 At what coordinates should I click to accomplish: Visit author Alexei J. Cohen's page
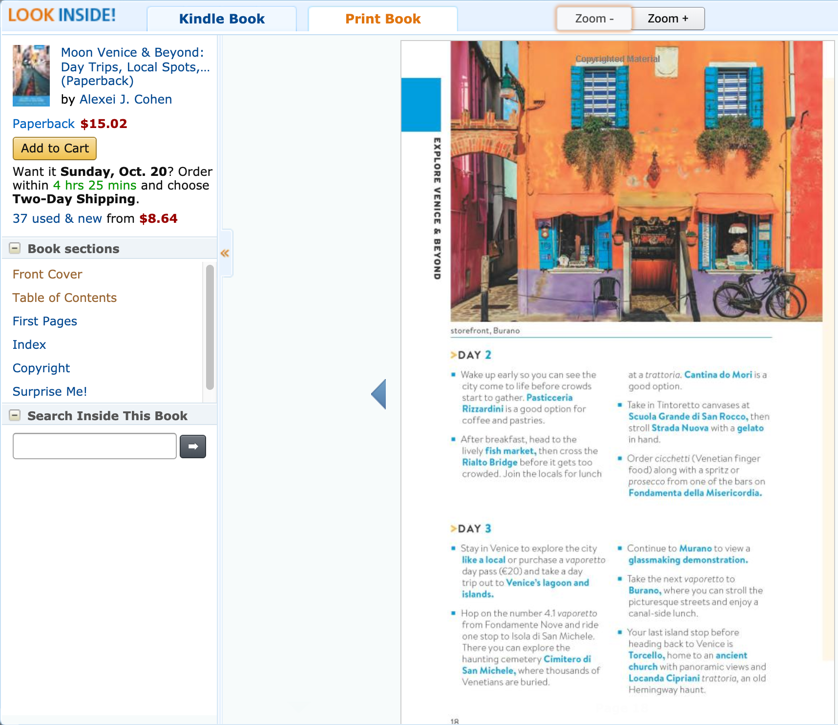pos(126,99)
